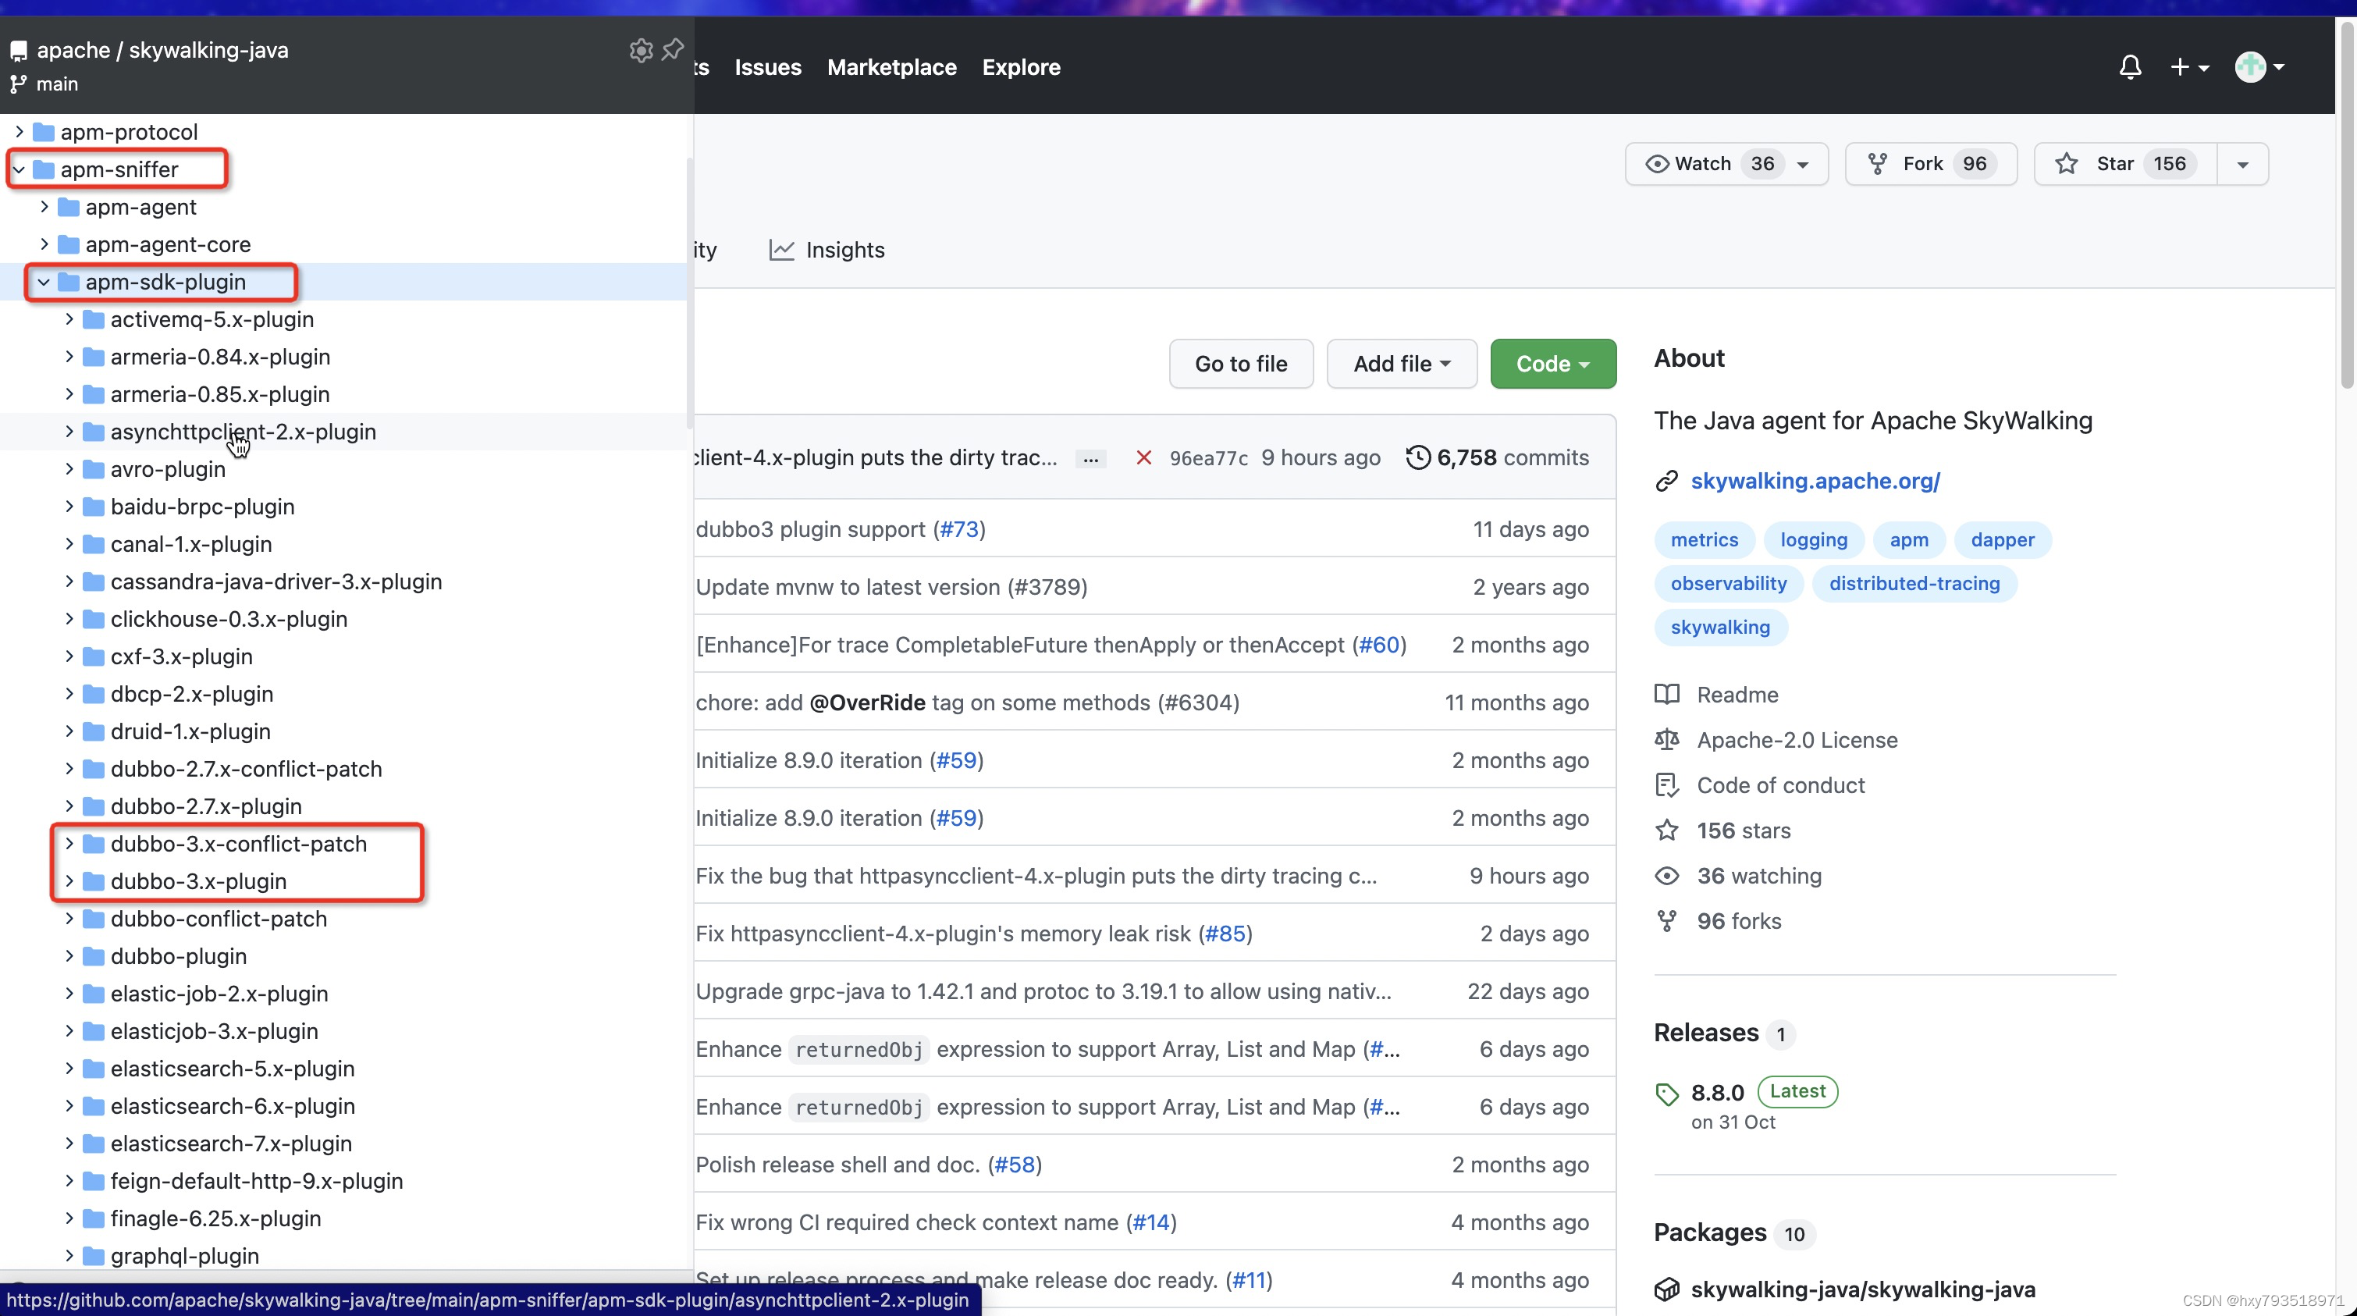Open the Octotree settings gear icon
This screenshot has width=2357, height=1316.
(641, 49)
